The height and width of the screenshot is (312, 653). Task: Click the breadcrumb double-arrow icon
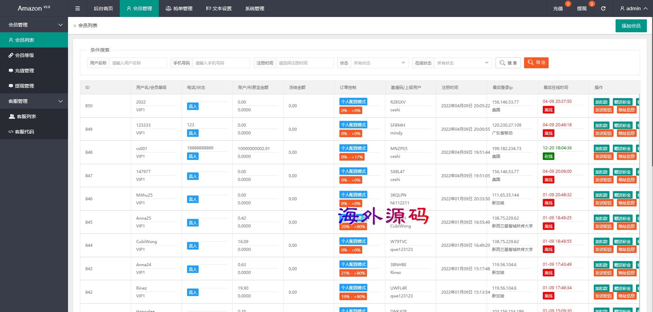coord(75,26)
